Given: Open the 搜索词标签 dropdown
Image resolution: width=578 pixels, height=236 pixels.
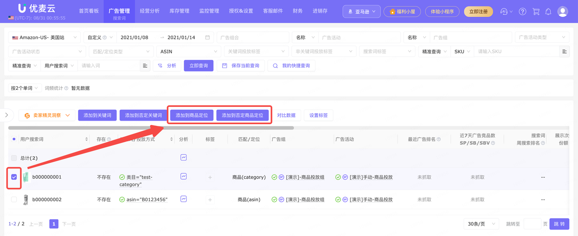Looking at the screenshot, I should 387,51.
